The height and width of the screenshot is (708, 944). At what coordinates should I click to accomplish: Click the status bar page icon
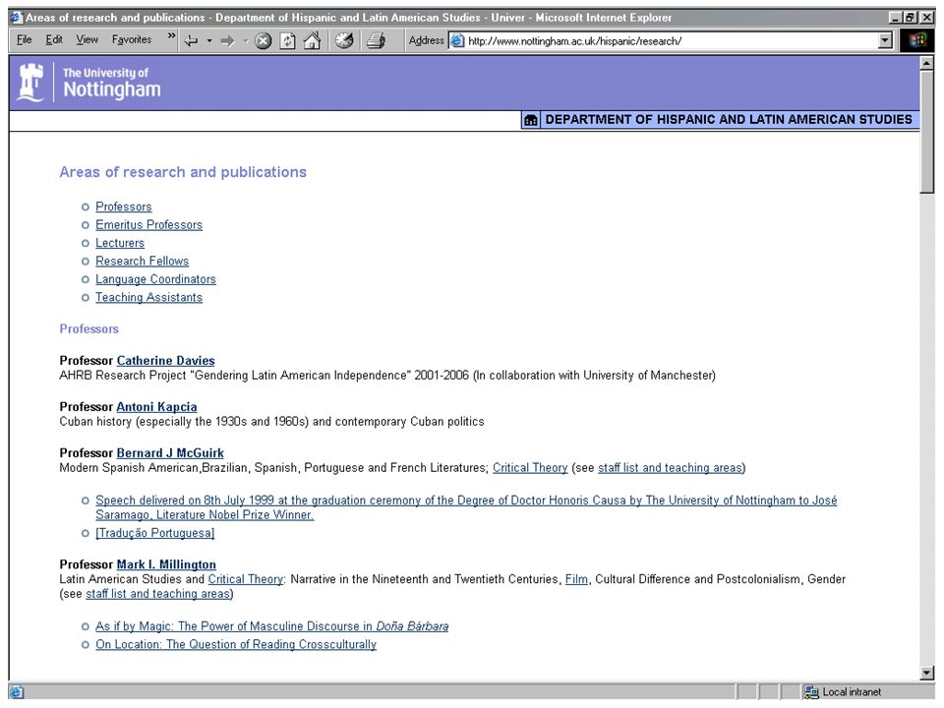[x=17, y=692]
